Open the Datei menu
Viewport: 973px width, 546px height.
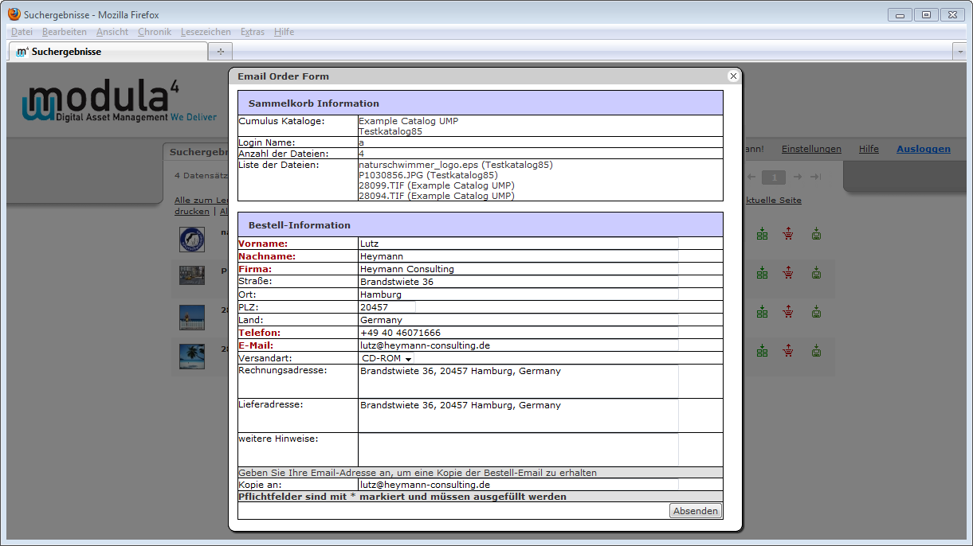(x=22, y=32)
